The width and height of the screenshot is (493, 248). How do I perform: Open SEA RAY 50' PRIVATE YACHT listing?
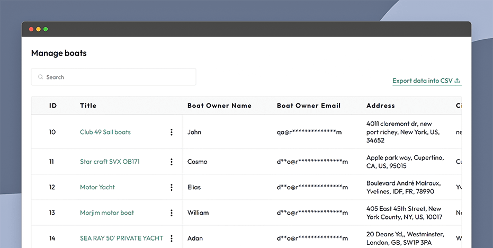[x=122, y=238]
